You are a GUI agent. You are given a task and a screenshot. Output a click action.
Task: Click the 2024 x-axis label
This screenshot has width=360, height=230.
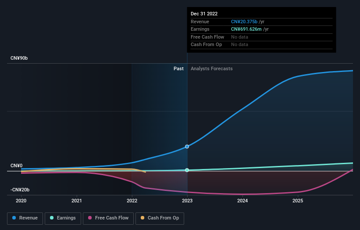242,201
